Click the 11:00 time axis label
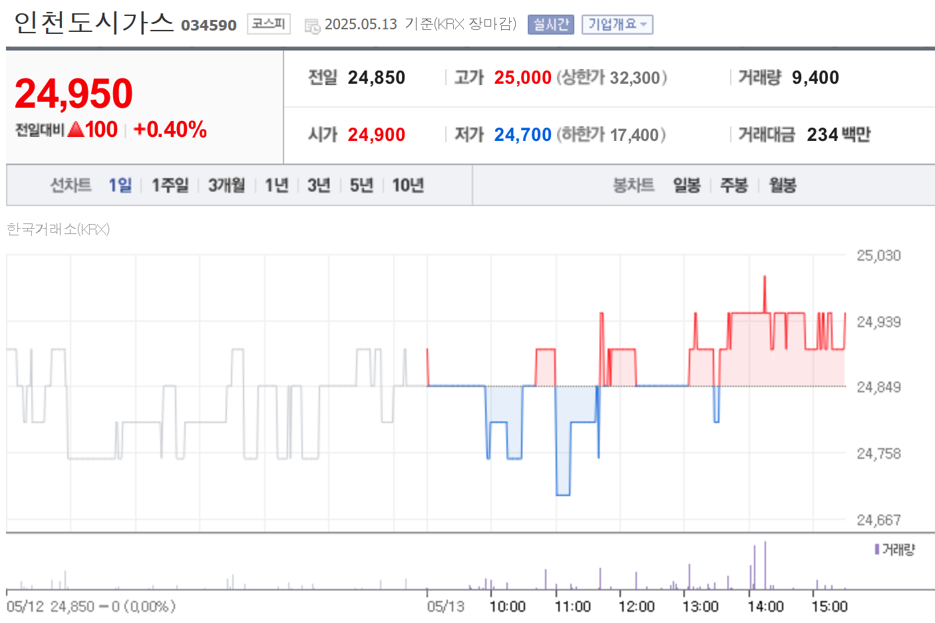This screenshot has width=935, height=623. [573, 606]
